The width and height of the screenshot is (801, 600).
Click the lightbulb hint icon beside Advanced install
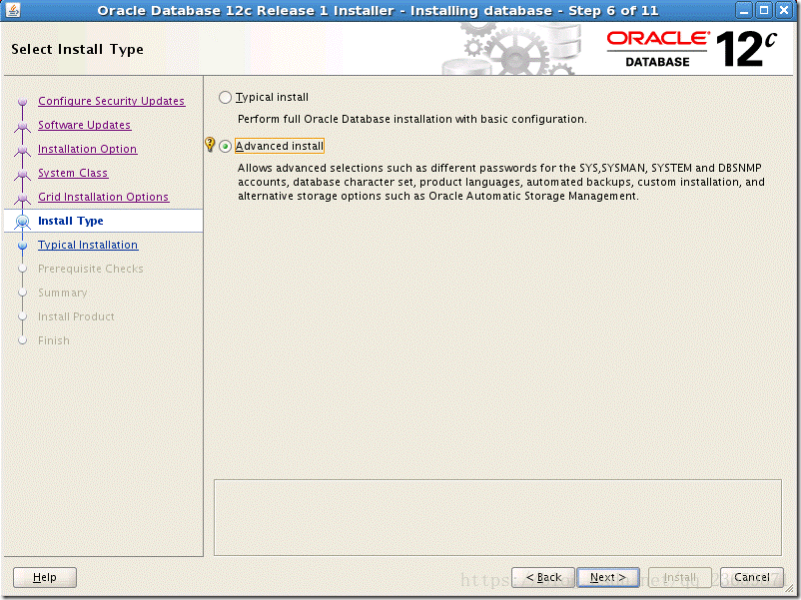[x=210, y=145]
